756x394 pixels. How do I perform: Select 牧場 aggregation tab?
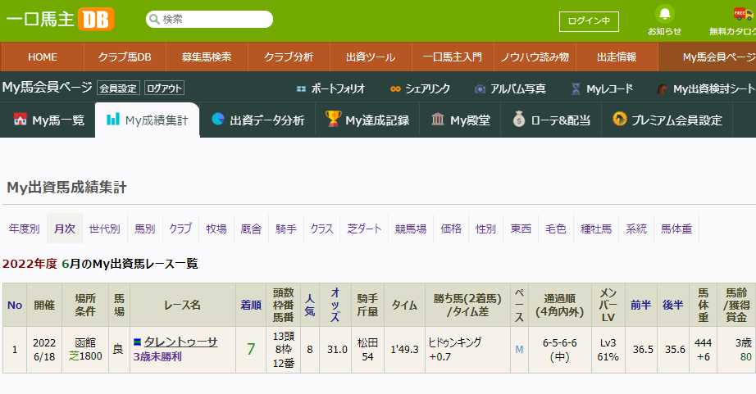(216, 229)
